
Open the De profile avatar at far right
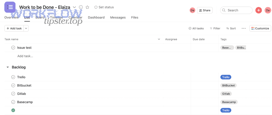[x=268, y=10]
